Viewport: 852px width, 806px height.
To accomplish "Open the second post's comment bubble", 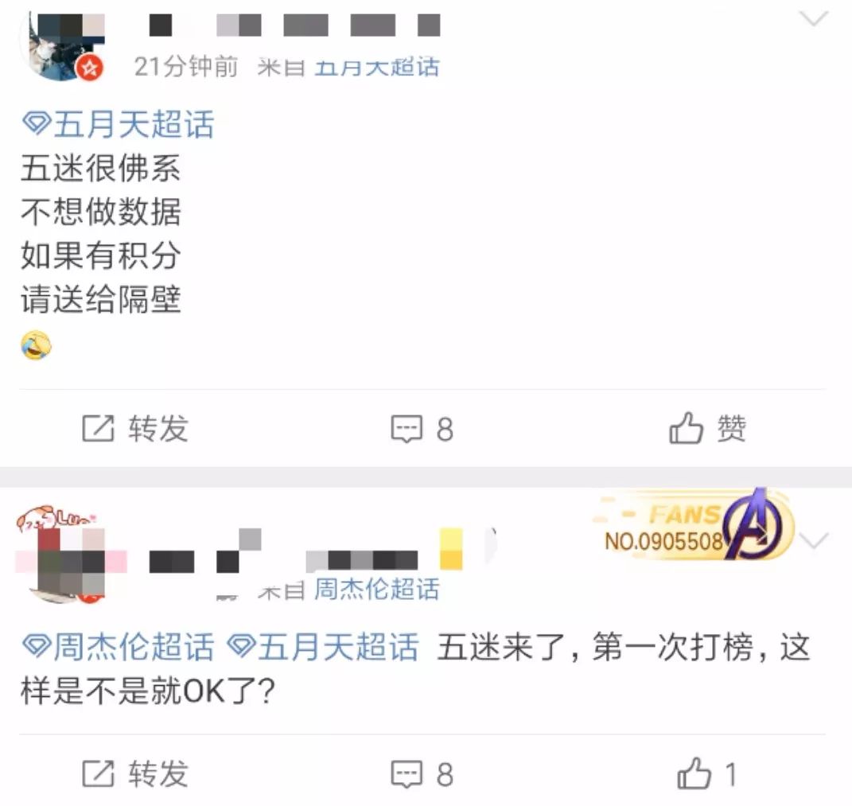I will click(x=422, y=774).
